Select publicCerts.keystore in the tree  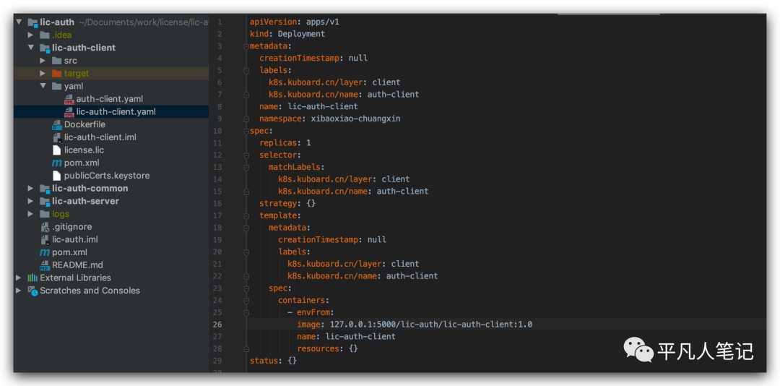[x=107, y=176]
